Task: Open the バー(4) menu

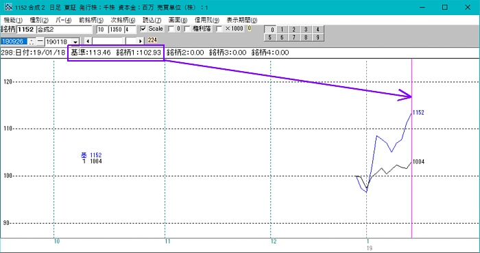Action: click(63, 20)
